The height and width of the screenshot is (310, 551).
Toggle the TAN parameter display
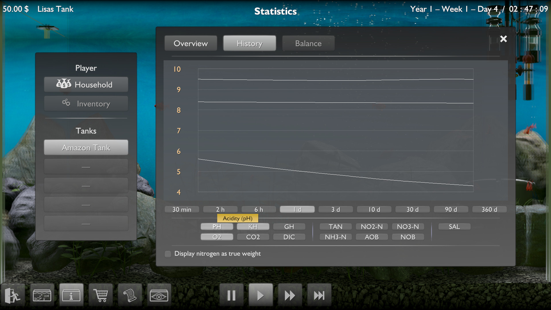[x=335, y=226]
